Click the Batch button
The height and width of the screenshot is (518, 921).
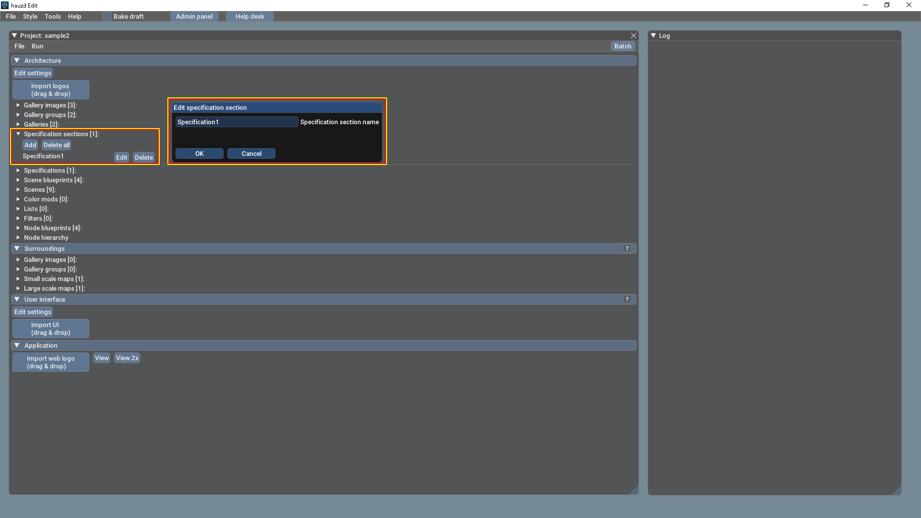click(x=623, y=46)
